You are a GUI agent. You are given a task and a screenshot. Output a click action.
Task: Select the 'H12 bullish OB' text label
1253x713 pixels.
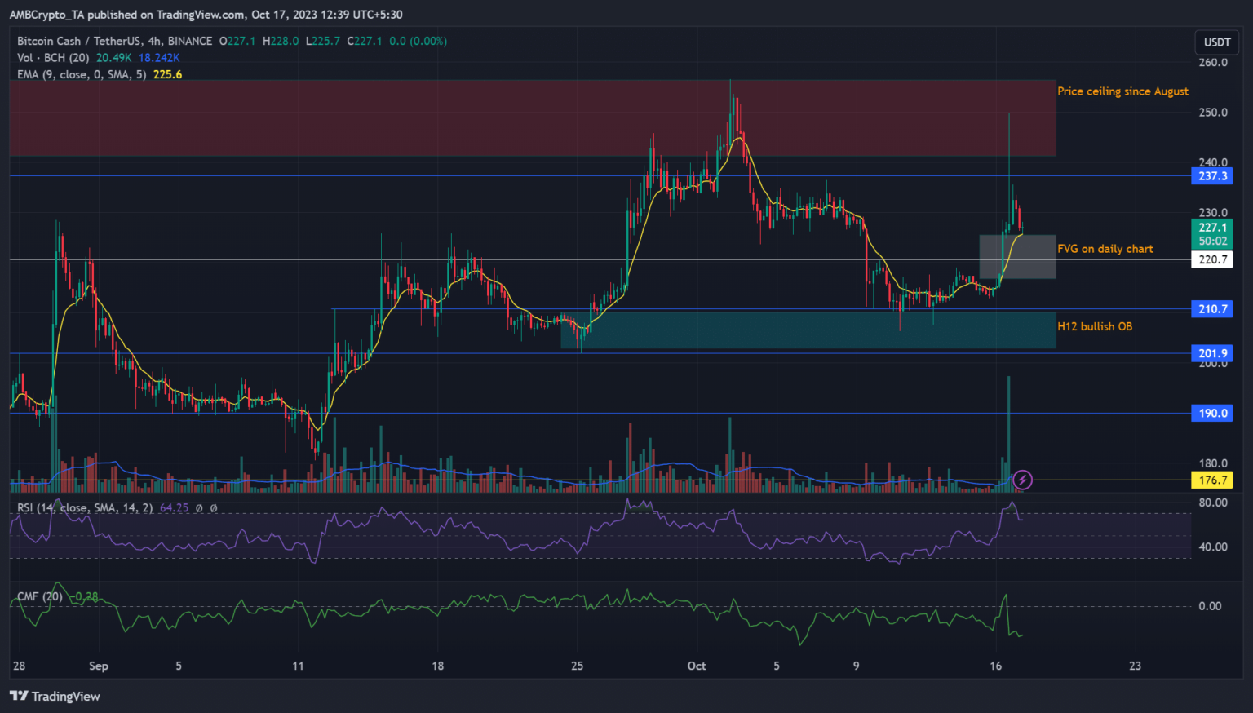pos(1094,326)
